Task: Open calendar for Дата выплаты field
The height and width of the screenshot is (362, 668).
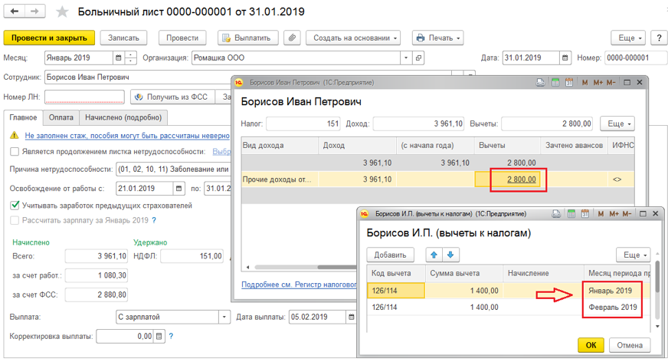Action: [351, 318]
